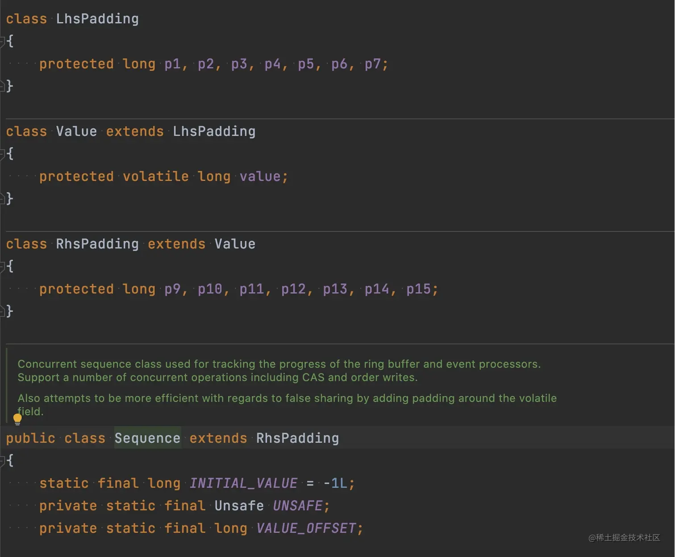Click fold marker at RhsPadding closing brace

(x=2, y=311)
